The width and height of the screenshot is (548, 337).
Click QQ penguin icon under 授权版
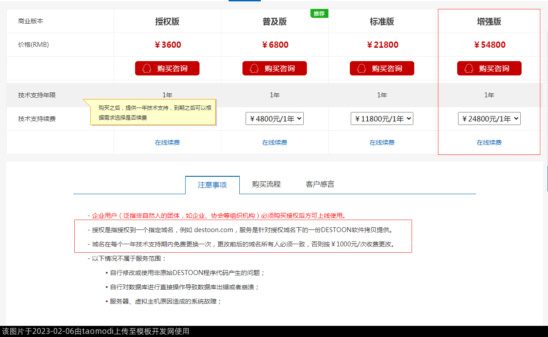pos(147,68)
